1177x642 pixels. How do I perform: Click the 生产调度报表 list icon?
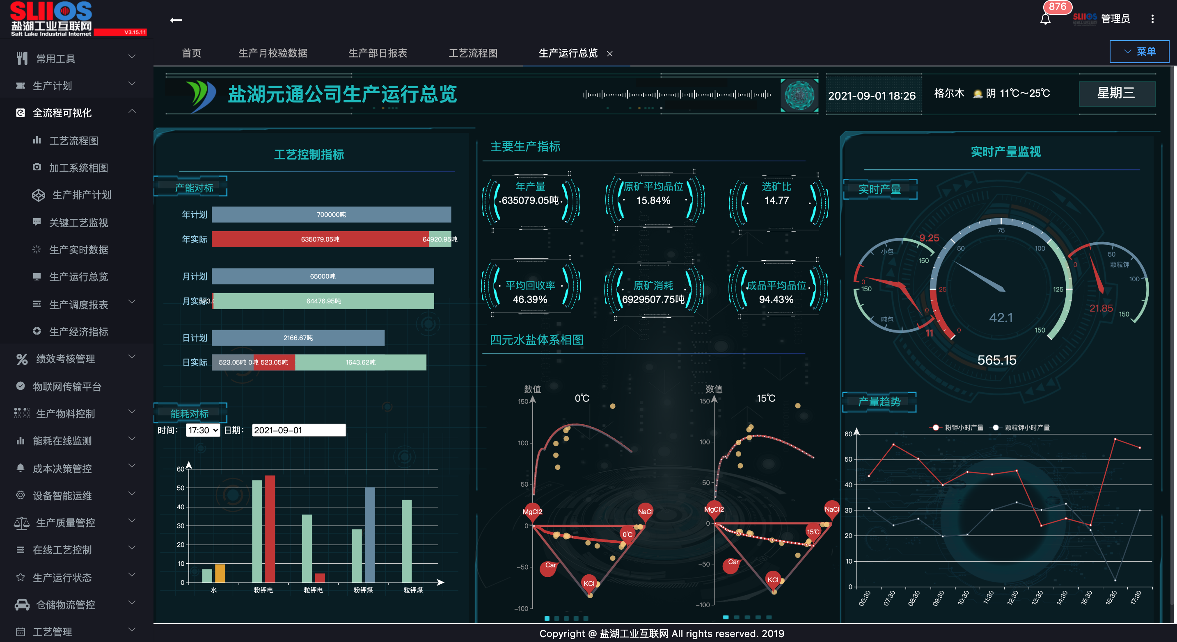click(37, 304)
